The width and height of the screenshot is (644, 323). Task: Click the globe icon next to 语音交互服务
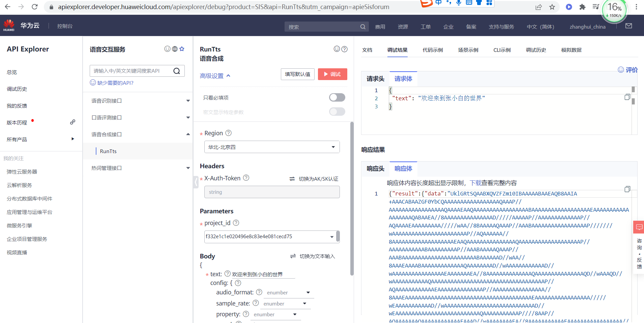[175, 49]
